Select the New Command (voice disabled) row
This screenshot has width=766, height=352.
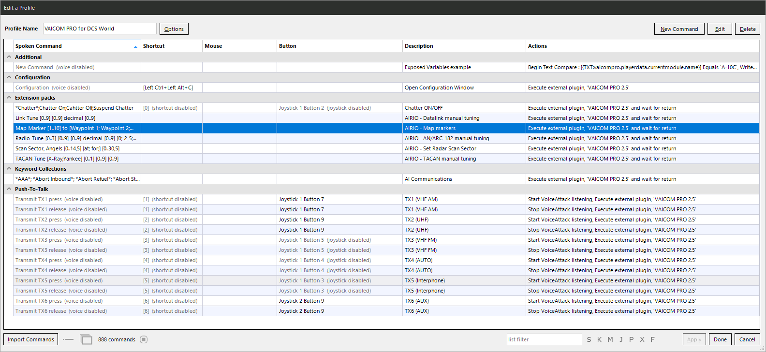pos(386,67)
